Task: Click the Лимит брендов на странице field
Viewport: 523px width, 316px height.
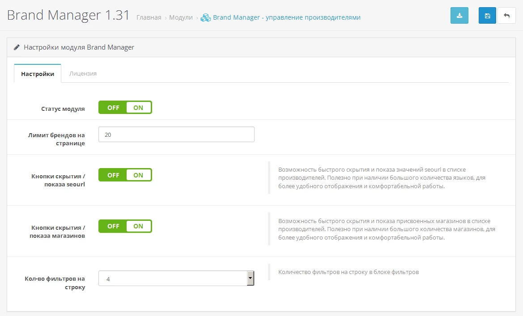Action: (x=176, y=135)
